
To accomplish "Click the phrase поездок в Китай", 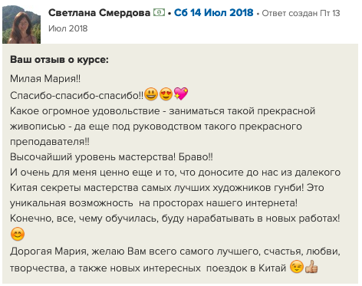I will pyautogui.click(x=246, y=268).
